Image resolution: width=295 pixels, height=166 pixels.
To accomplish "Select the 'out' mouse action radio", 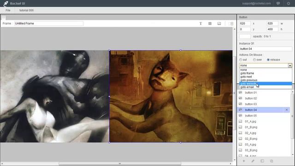I will 241,59.
